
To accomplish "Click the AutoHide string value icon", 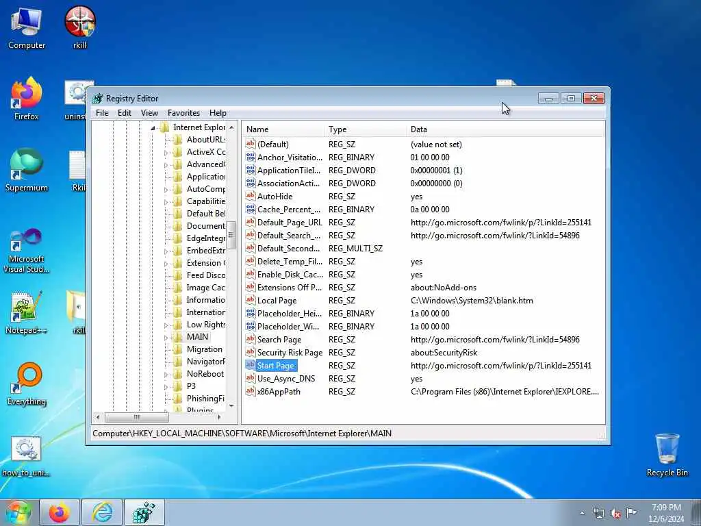I will click(x=251, y=196).
